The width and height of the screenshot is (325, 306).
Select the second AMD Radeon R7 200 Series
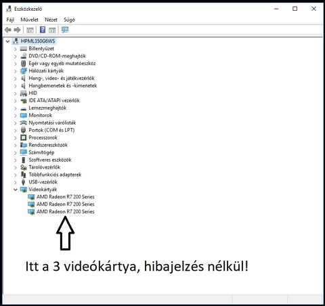click(x=66, y=204)
